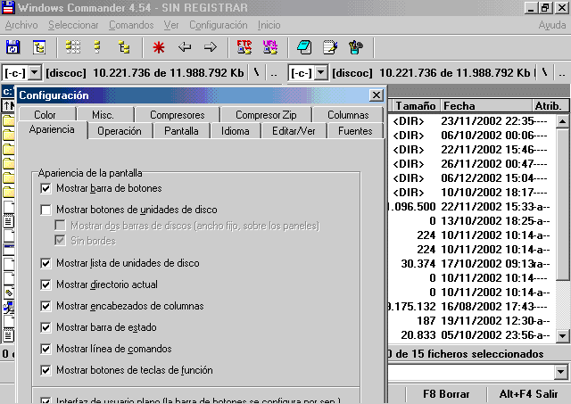The width and height of the screenshot is (571, 404).
Task: Click right panel scrollbar down arrow
Action: (563, 336)
